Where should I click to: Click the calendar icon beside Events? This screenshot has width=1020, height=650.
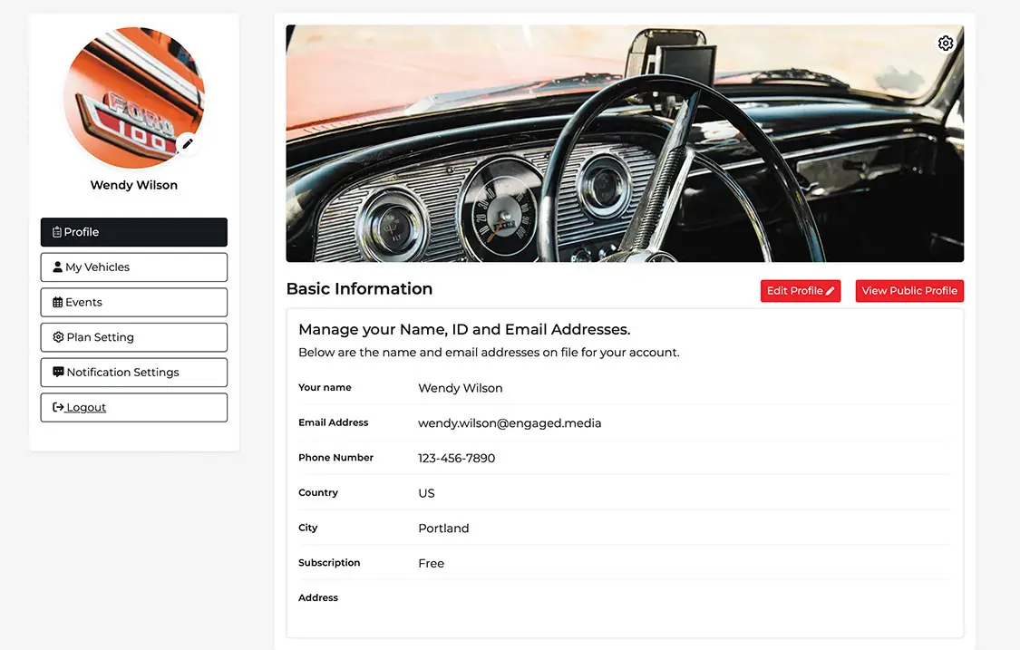coord(58,303)
